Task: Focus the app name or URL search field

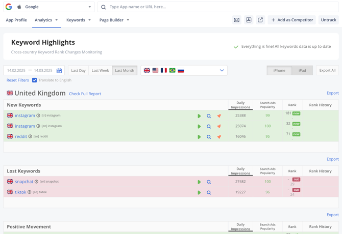Action: (219, 7)
